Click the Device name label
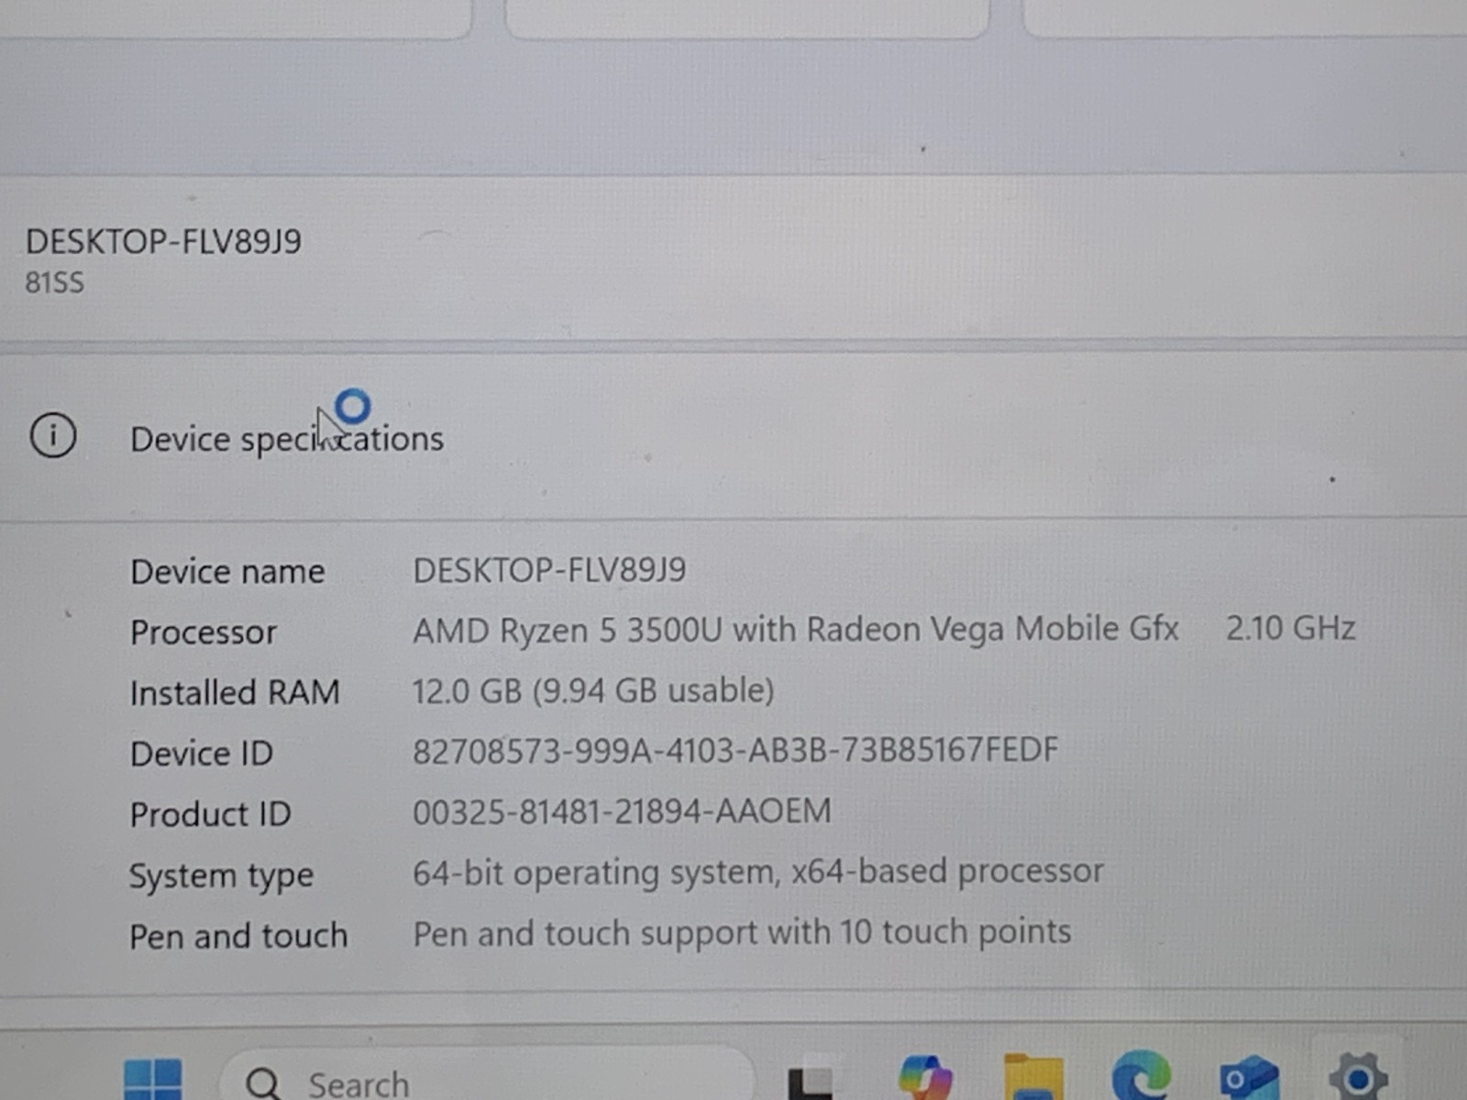The height and width of the screenshot is (1100, 1467). [227, 572]
